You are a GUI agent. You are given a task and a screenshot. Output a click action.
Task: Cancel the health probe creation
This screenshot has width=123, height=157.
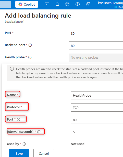tap(44, 153)
